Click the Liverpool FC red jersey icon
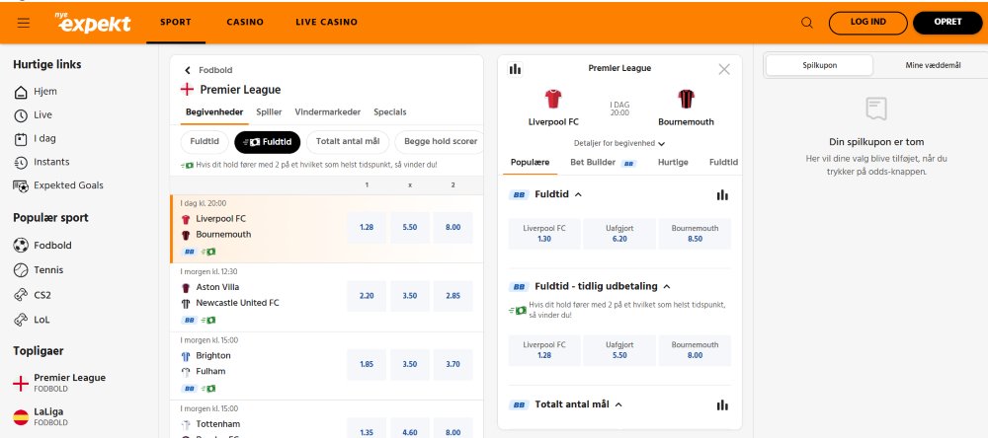988x438 pixels. click(x=553, y=99)
